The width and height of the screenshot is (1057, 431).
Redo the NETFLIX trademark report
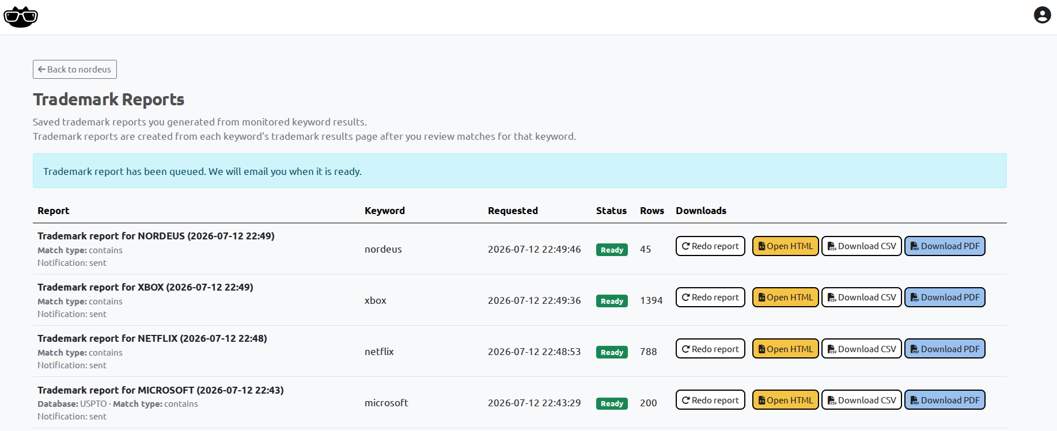point(710,349)
